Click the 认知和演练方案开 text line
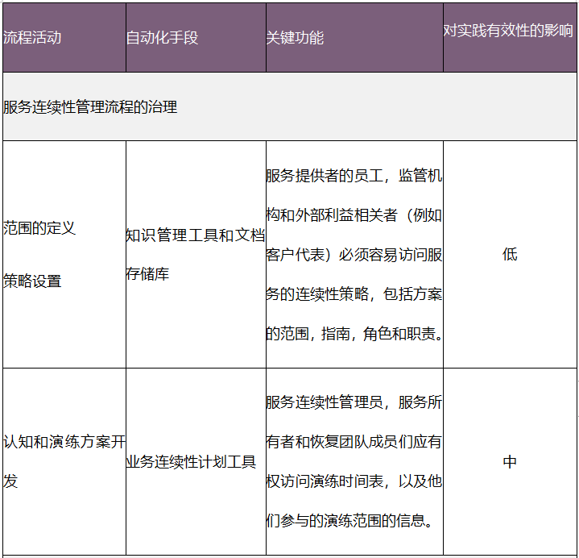 [x=64, y=442]
